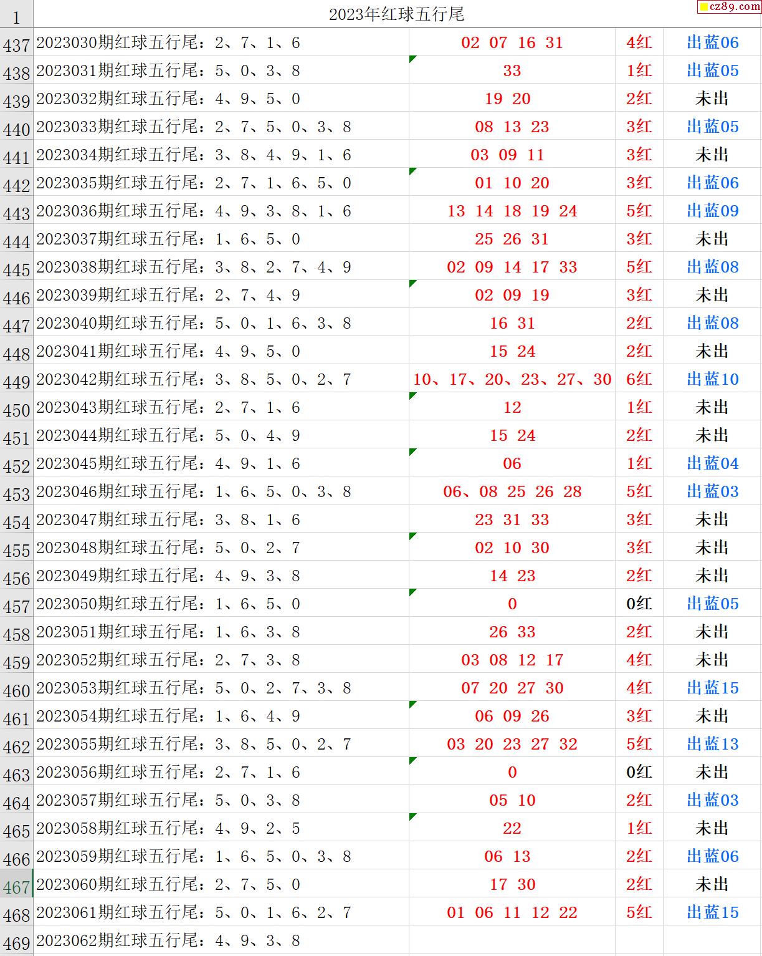Click cell '02 09 14 17 33'

(x=512, y=267)
